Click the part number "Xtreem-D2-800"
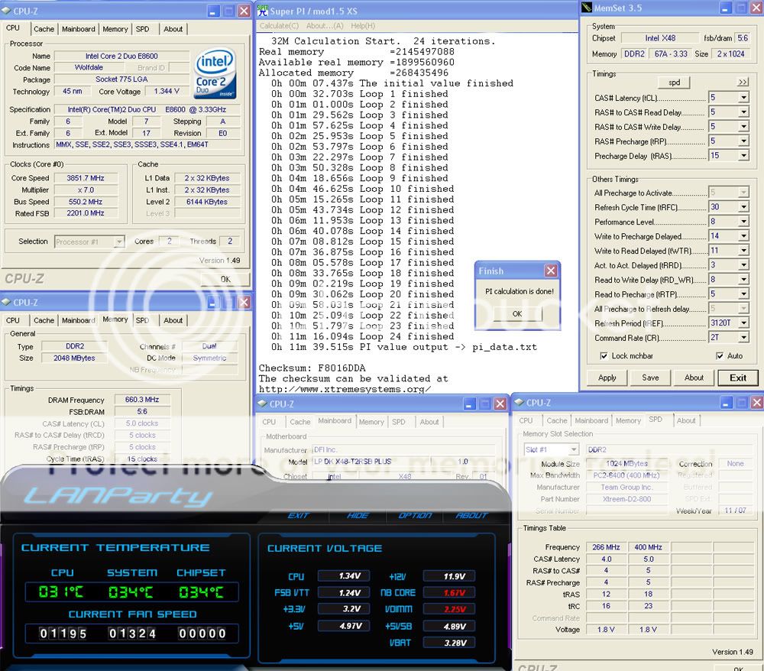764x671 pixels. point(626,499)
